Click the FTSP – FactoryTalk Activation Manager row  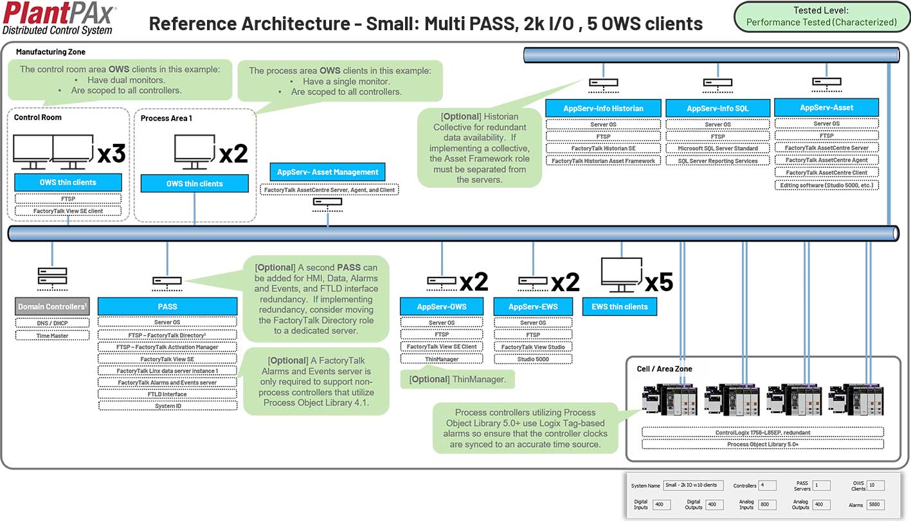(x=167, y=347)
